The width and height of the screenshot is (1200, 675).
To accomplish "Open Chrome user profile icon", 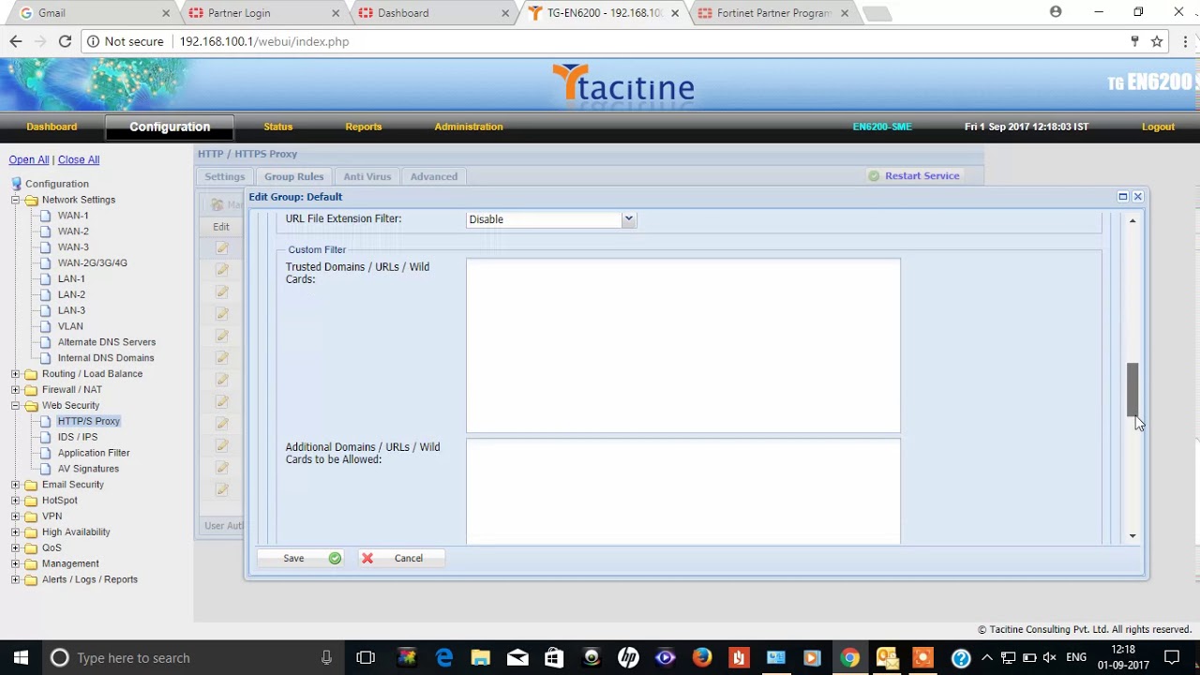I will [1056, 12].
